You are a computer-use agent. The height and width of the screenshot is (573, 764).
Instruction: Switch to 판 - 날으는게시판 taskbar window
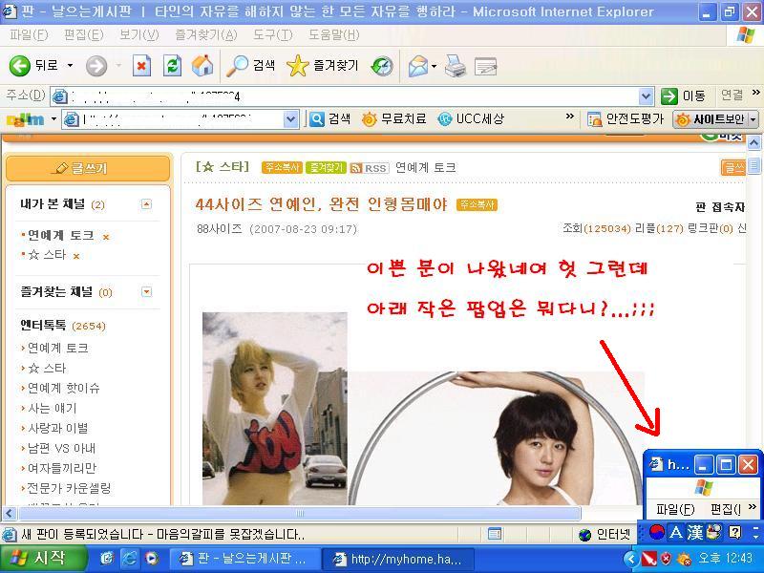[245, 559]
